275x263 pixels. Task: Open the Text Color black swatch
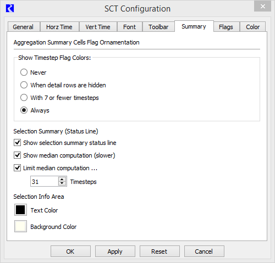click(20, 210)
